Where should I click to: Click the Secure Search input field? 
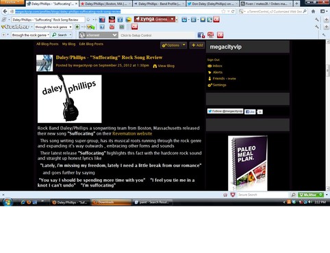(263, 195)
